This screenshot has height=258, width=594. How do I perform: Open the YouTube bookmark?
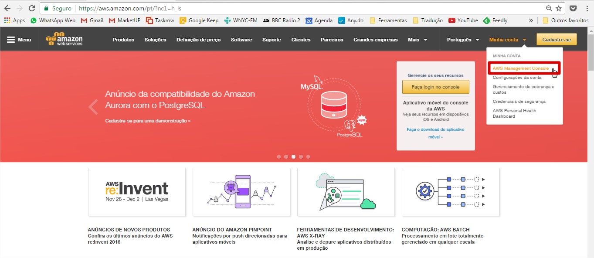click(x=463, y=20)
